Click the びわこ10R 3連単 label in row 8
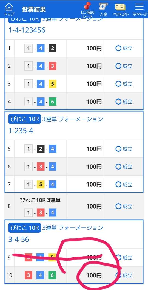 point(40,200)
